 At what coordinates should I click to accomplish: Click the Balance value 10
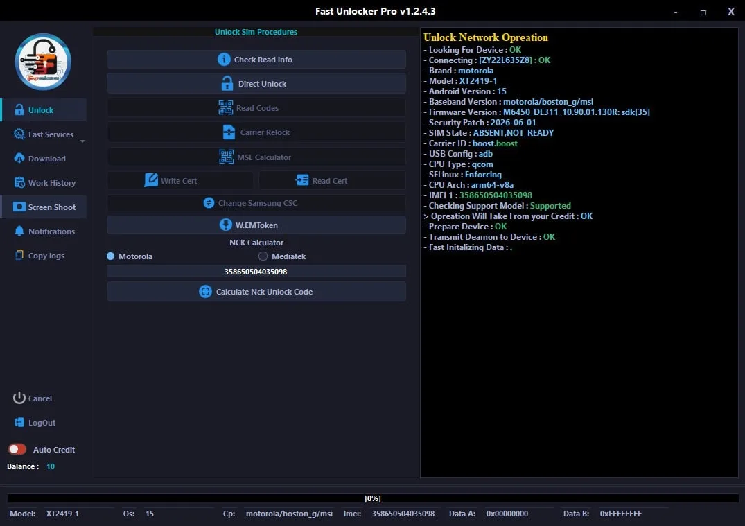[51, 466]
